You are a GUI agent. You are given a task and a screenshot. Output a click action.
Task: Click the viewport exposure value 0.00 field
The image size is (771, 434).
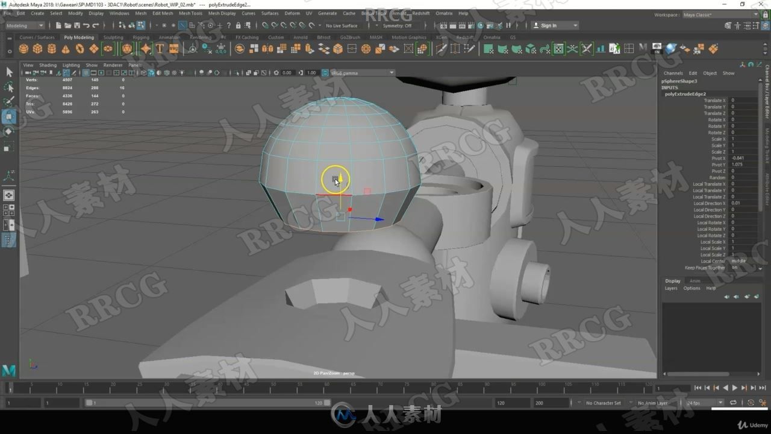(x=287, y=72)
